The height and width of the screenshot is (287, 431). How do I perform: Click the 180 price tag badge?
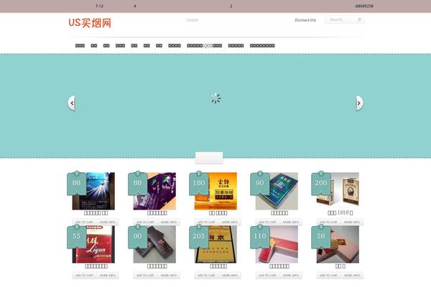pos(199,183)
